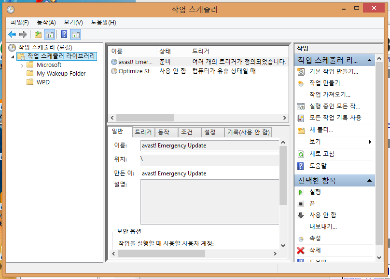Switch to the 트리거 tab
Viewport: 390px width, 279px height.
click(143, 132)
